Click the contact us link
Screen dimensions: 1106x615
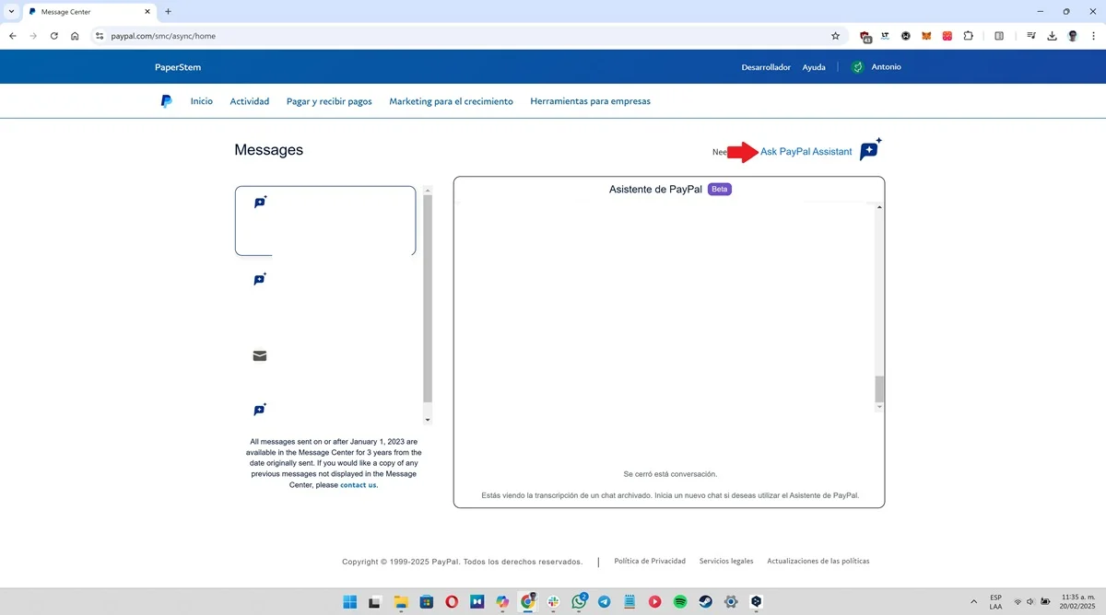(358, 484)
